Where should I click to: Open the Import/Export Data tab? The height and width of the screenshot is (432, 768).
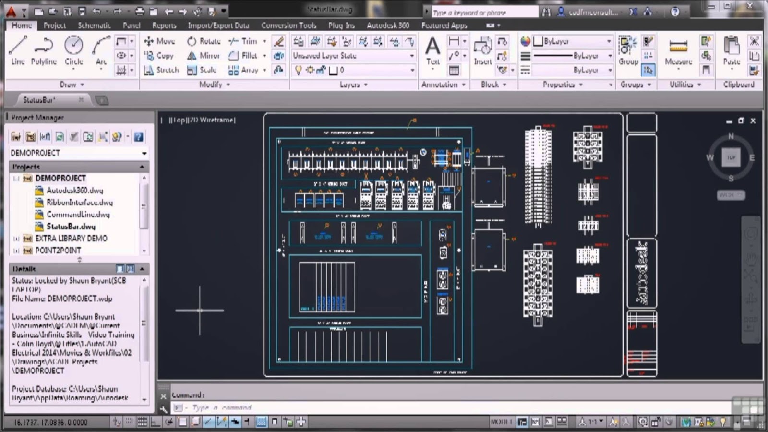point(218,25)
